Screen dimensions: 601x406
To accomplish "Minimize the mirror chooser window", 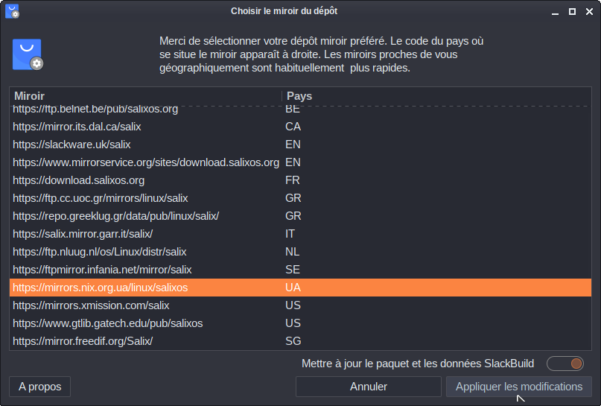I will click(556, 11).
